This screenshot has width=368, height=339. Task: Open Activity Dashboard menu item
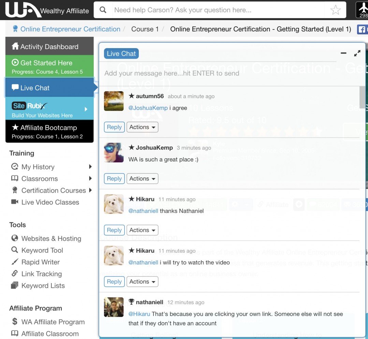coord(49,46)
